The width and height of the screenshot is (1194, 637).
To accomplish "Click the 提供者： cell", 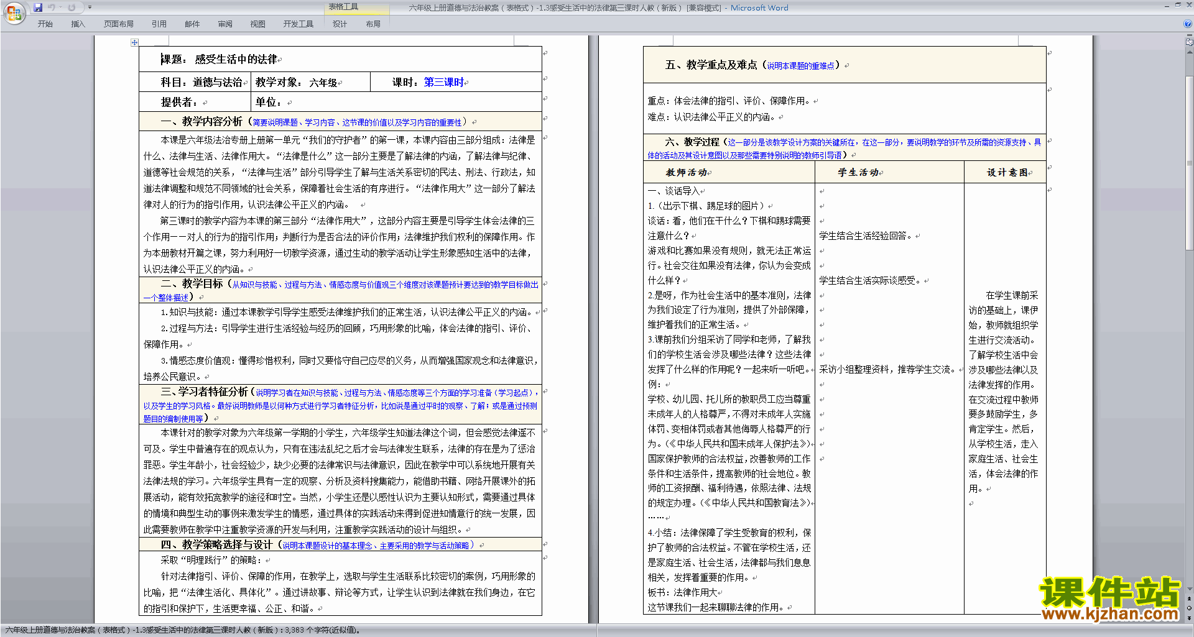I will click(x=195, y=102).
